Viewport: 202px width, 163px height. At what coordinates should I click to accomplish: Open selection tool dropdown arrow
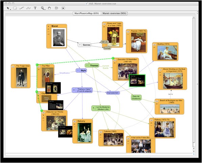pos(11,9)
